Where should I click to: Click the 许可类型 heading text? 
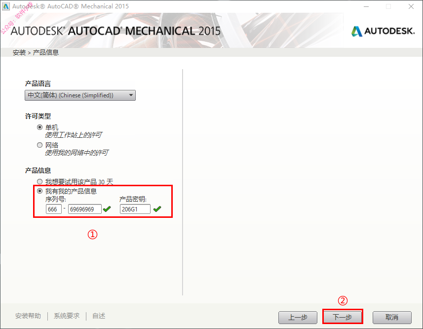tap(38, 116)
